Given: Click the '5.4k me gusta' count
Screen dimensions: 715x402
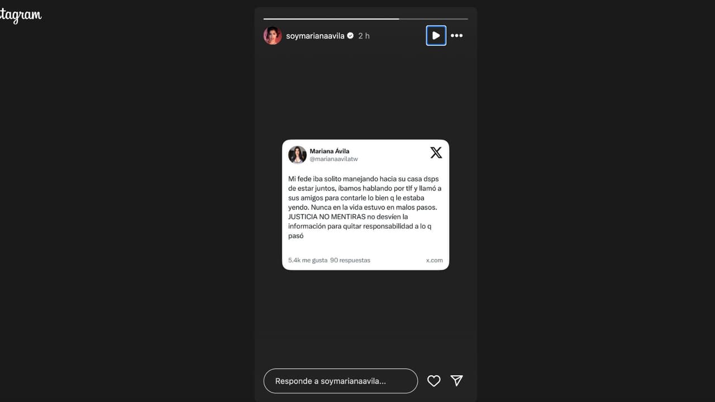Looking at the screenshot, I should tap(308, 260).
